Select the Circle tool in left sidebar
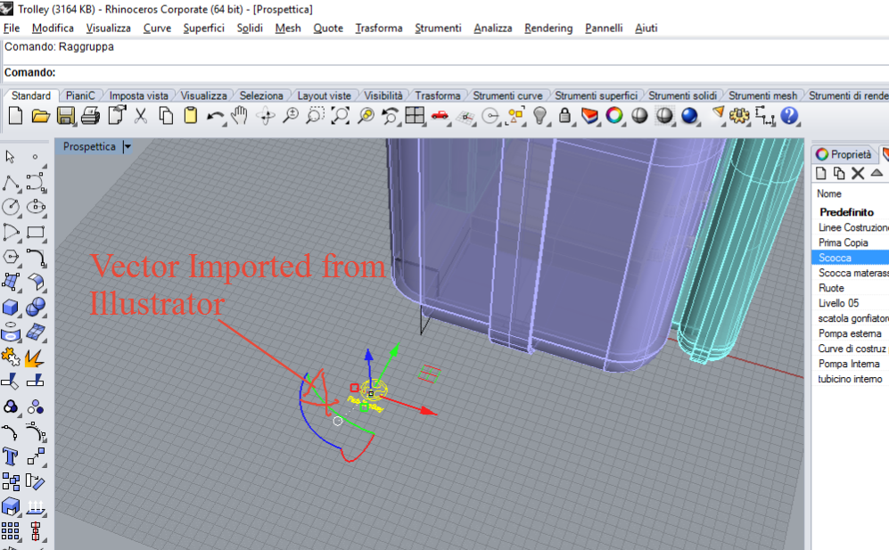 coord(11,207)
